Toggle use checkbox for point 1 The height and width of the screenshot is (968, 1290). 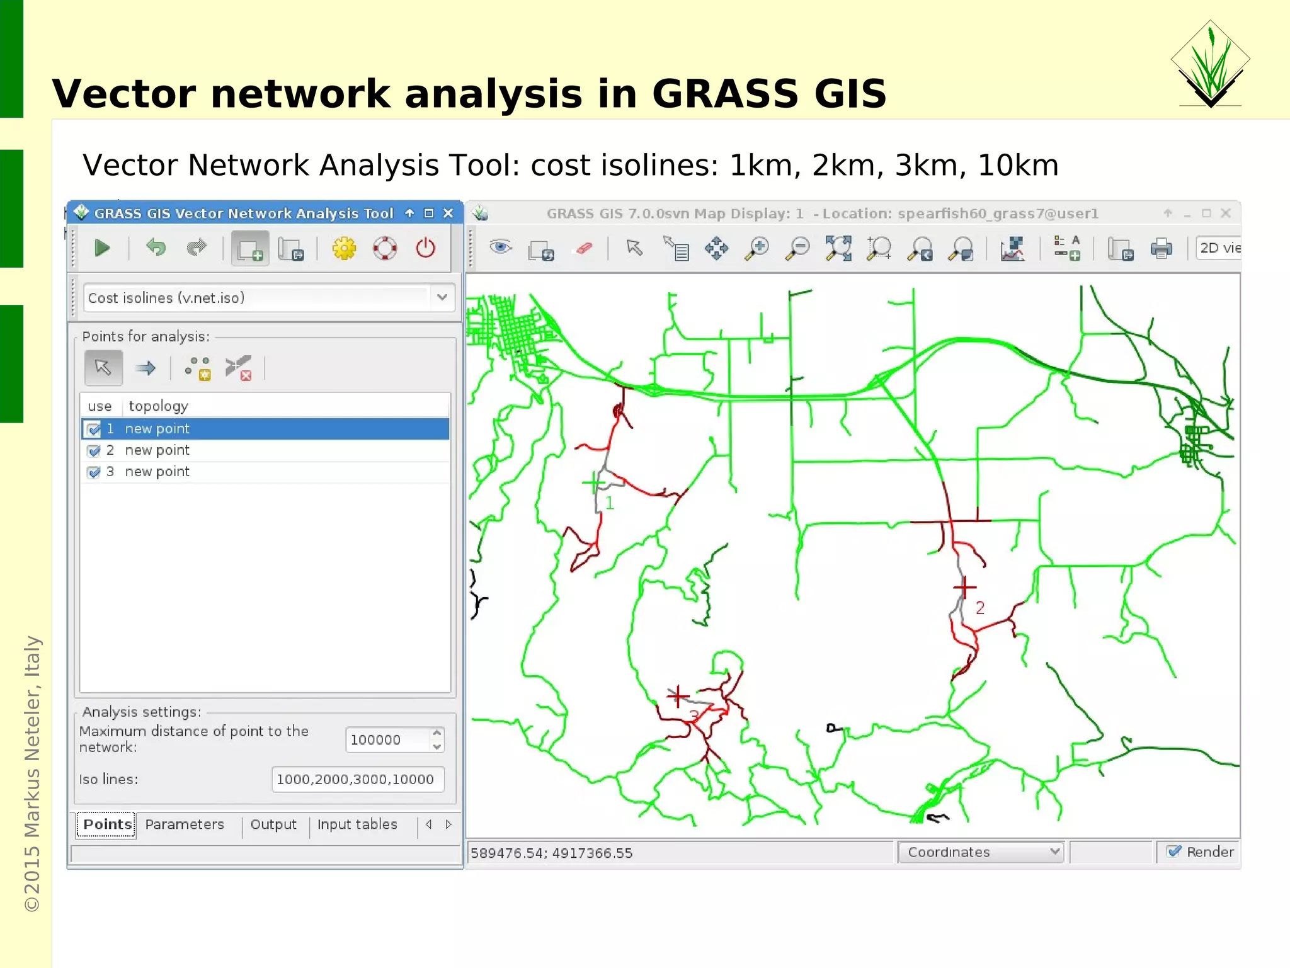coord(94,429)
